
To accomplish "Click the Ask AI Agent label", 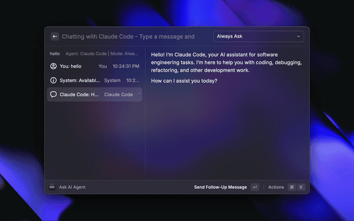I will coord(72,187).
